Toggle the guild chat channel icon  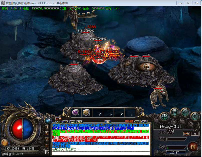coord(47,139)
